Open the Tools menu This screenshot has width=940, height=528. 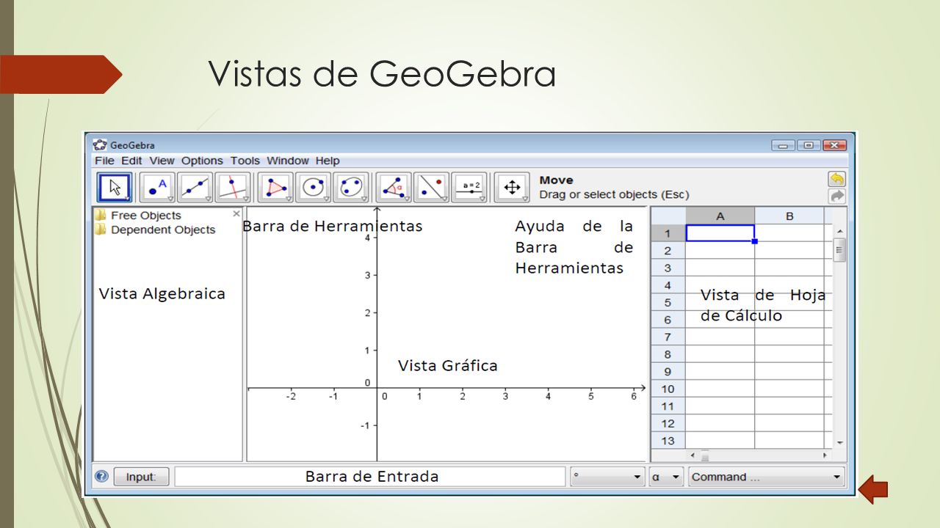[245, 161]
